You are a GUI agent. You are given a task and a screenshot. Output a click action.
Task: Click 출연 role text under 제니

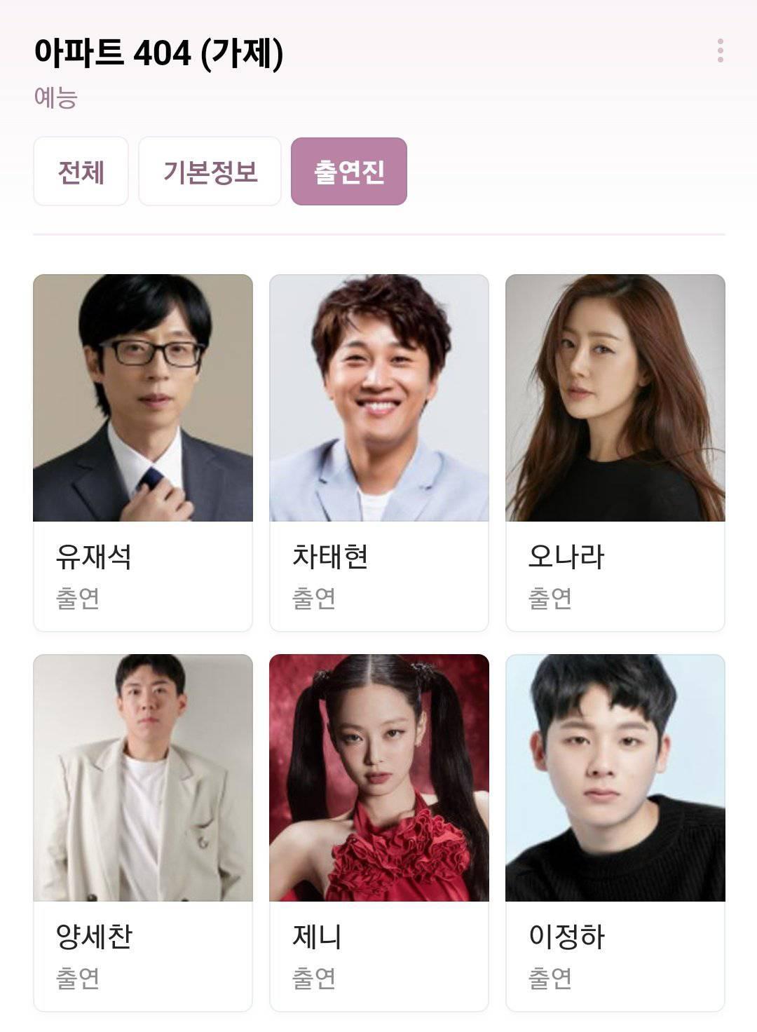tap(314, 978)
